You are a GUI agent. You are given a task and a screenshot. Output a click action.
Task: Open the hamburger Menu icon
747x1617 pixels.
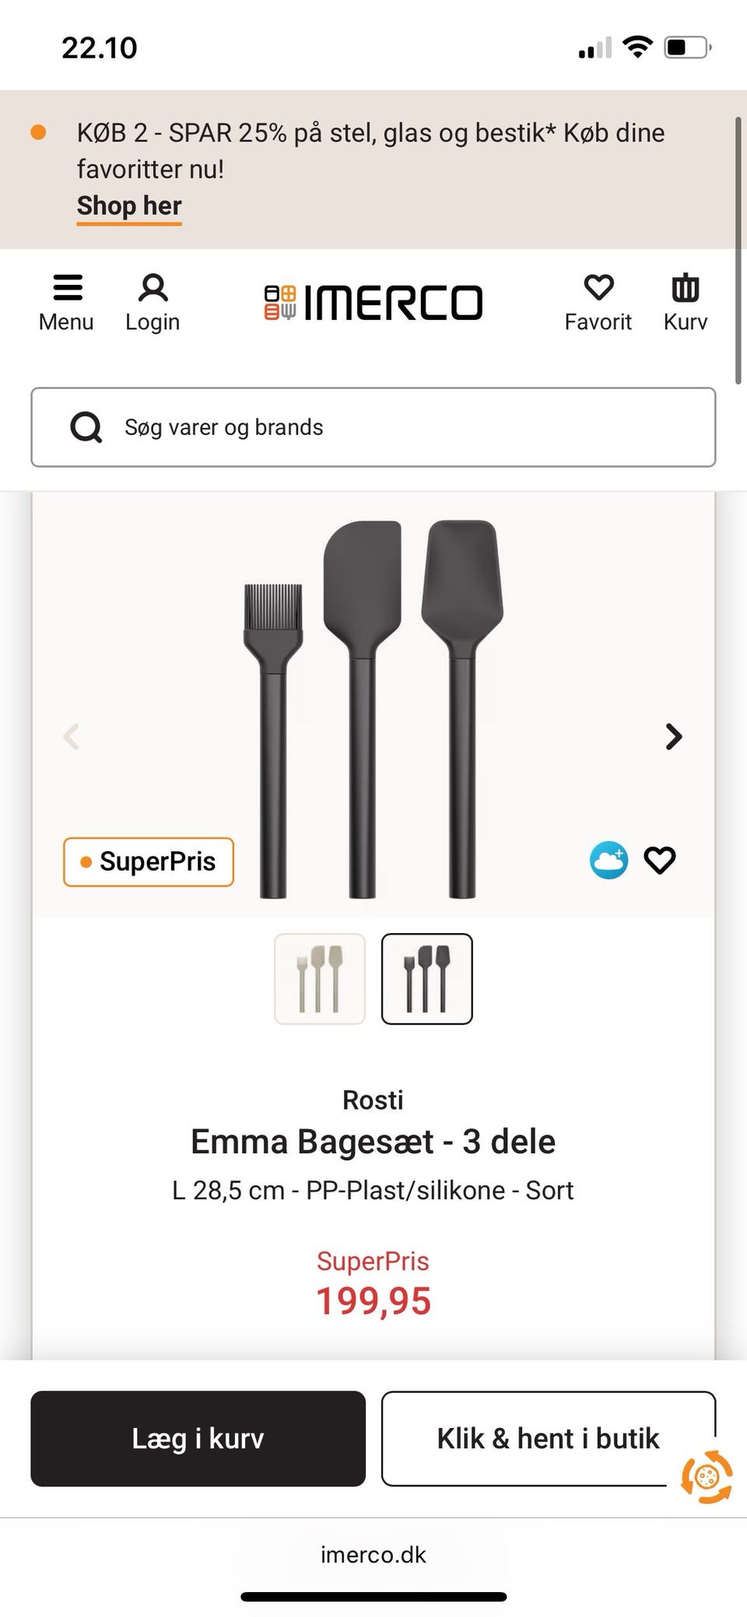tap(67, 288)
